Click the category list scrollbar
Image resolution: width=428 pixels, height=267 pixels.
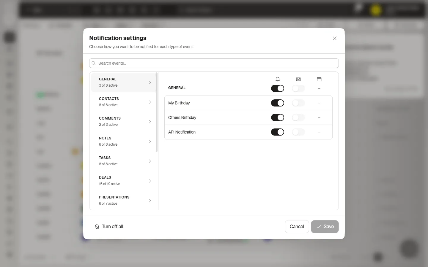[157, 112]
